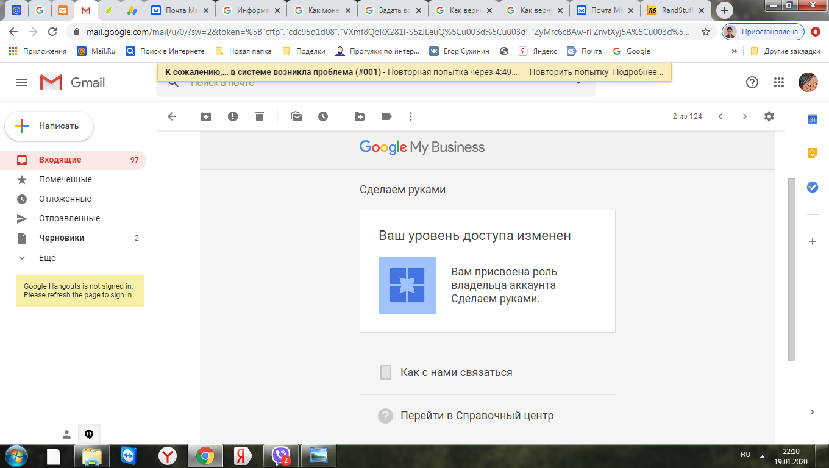The width and height of the screenshot is (829, 468).
Task: Open Hangouts conversations bubble icon
Action: 89,434
